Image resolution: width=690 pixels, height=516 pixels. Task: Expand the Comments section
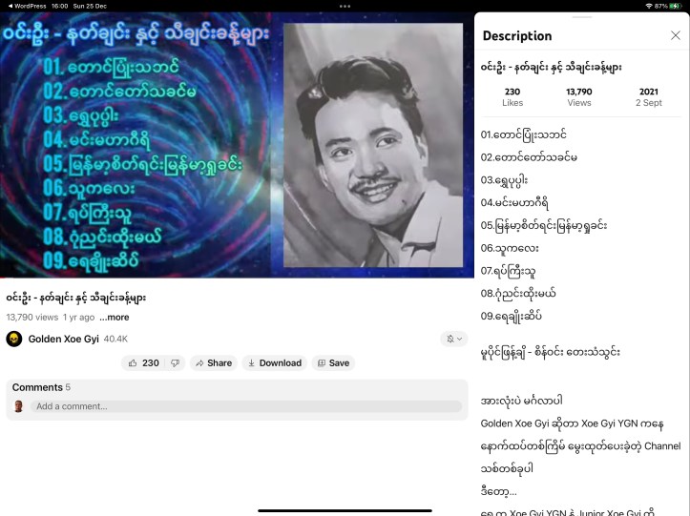(x=38, y=387)
